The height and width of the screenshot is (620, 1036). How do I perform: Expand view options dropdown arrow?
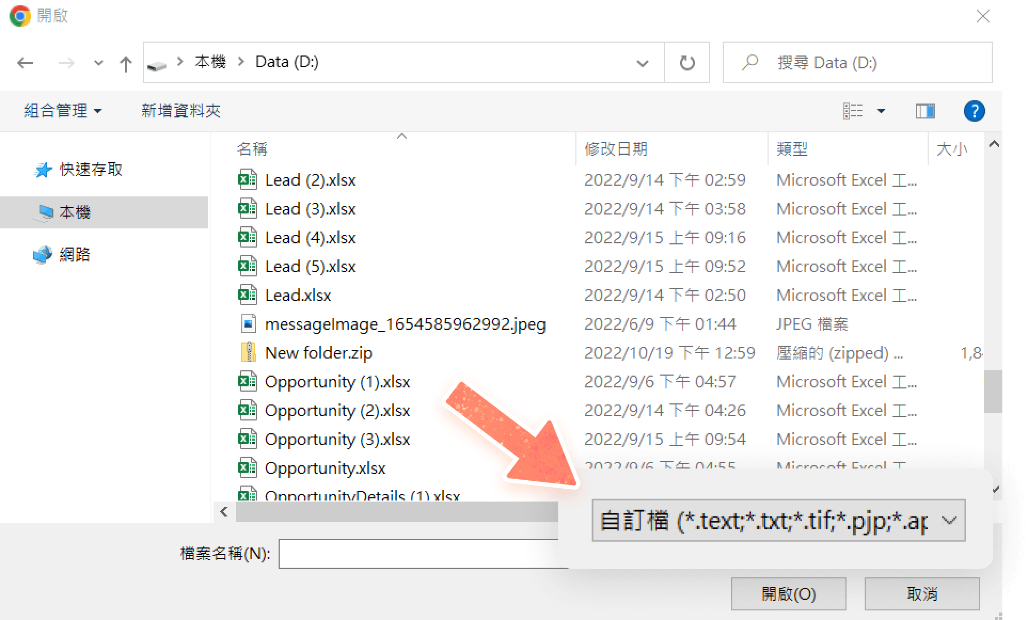point(881,111)
